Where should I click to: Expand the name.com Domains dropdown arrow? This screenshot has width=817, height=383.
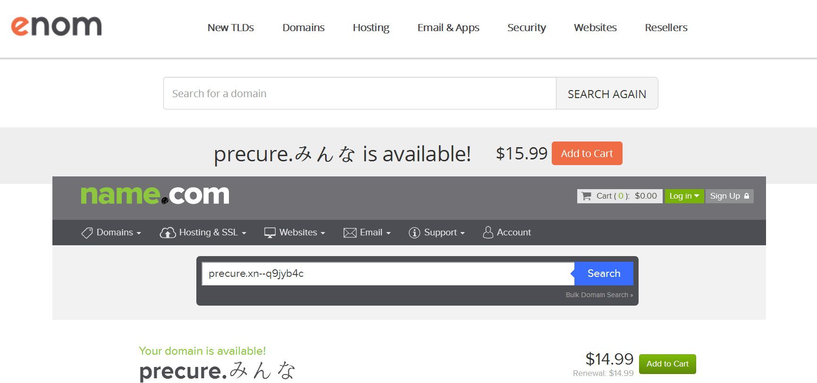point(139,233)
